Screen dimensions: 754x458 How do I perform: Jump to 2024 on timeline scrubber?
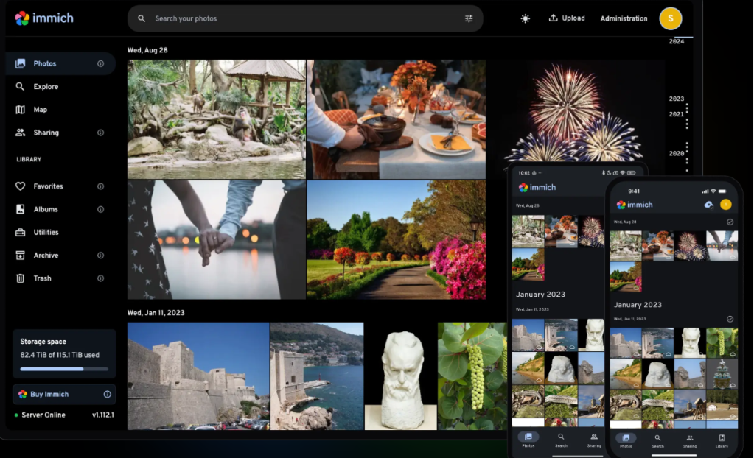click(676, 41)
